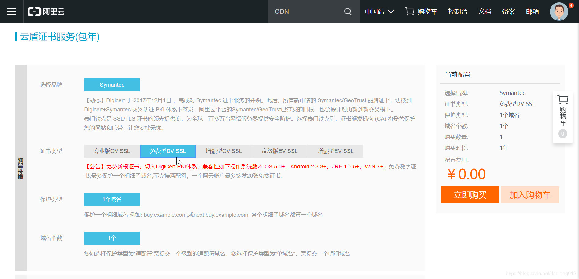Expand the 中国站 region dropdown
579x279 pixels.
coord(379,12)
